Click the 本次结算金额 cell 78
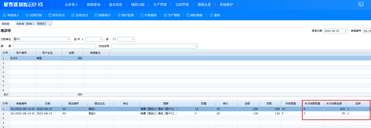Image resolution: width=371 pixels, height=128 pixels. [x=335, y=113]
